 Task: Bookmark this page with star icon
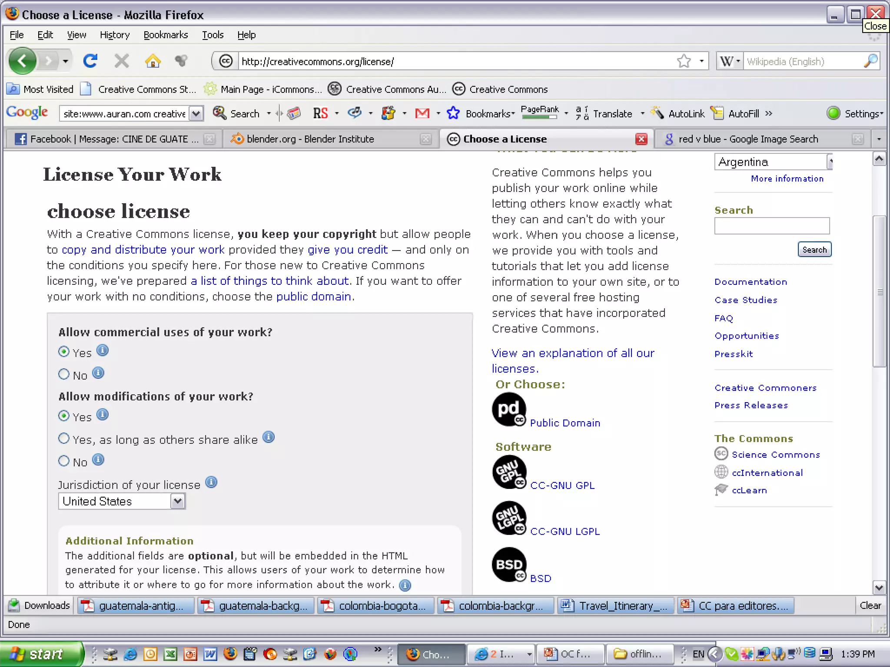coord(684,61)
